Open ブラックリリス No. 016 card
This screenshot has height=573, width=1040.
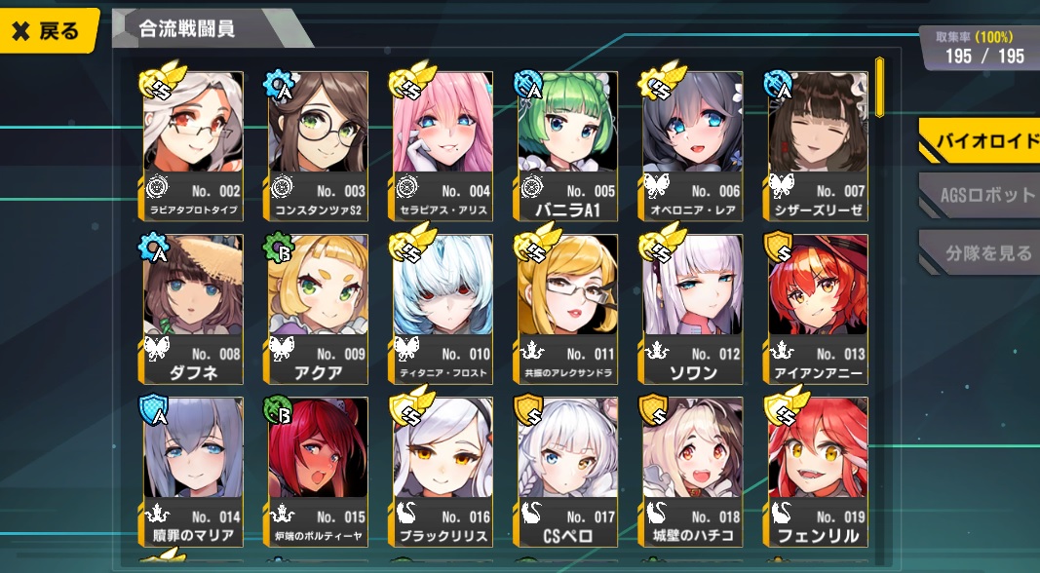pos(443,472)
